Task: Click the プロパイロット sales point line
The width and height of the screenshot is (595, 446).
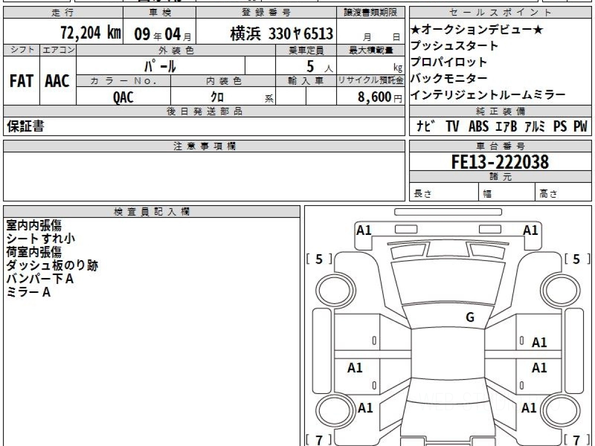Action: coord(449,62)
